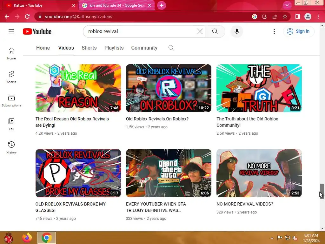Open Home in the left sidebar
Viewport: 325px width, 244px height.
pos(11,54)
